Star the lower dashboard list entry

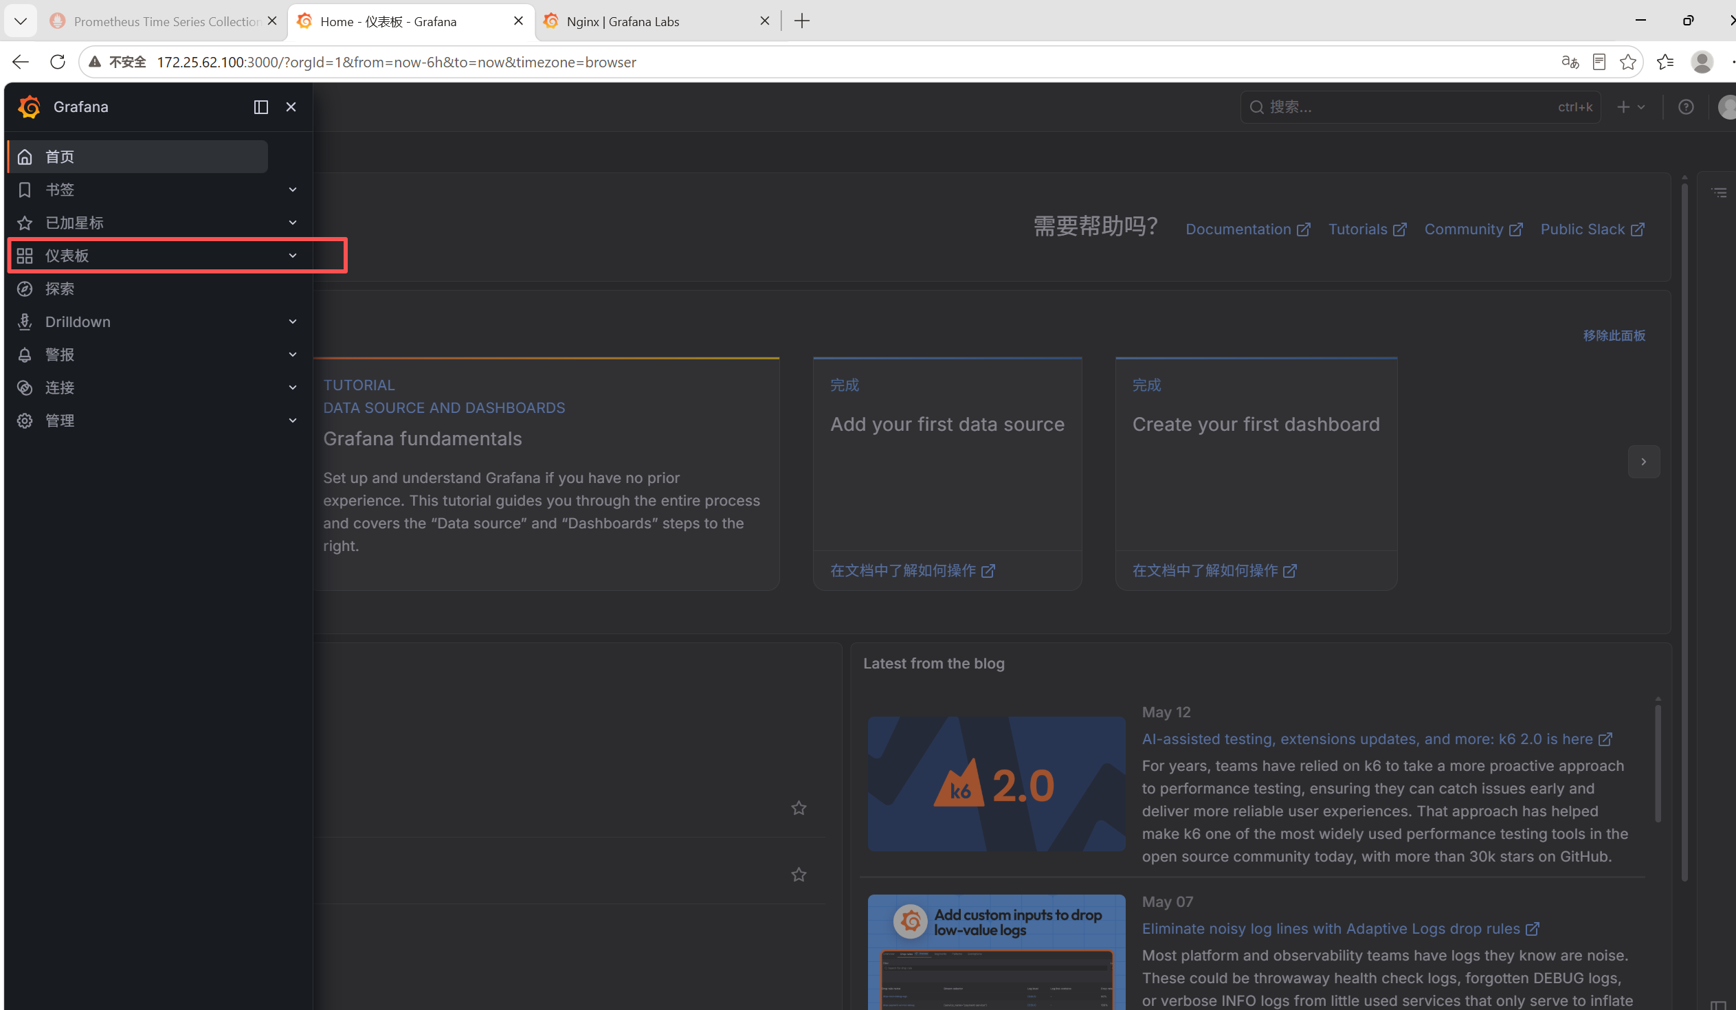point(799,875)
